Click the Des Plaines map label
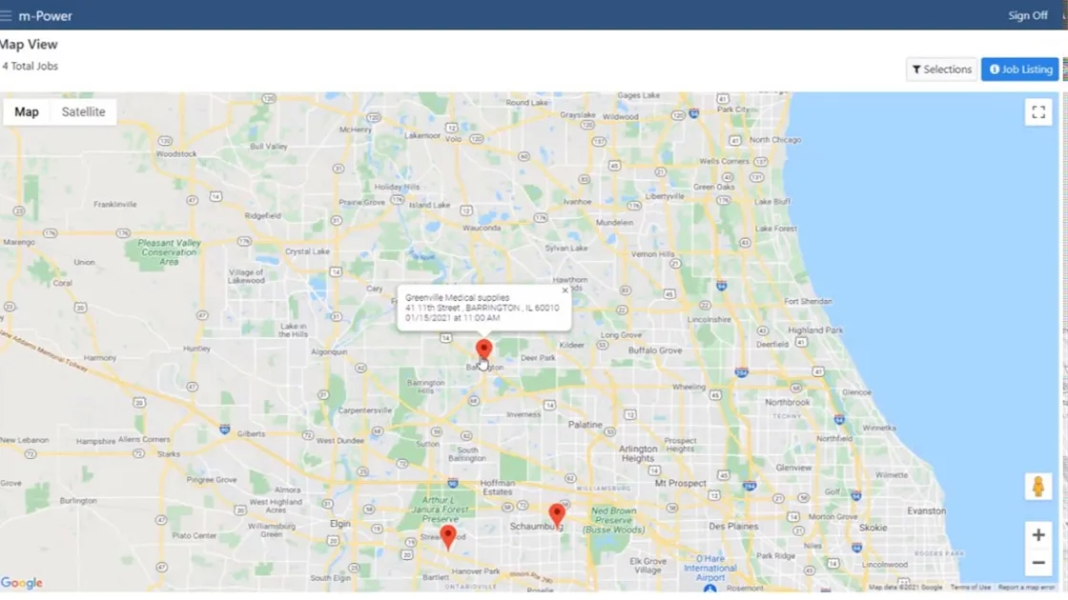 [733, 526]
